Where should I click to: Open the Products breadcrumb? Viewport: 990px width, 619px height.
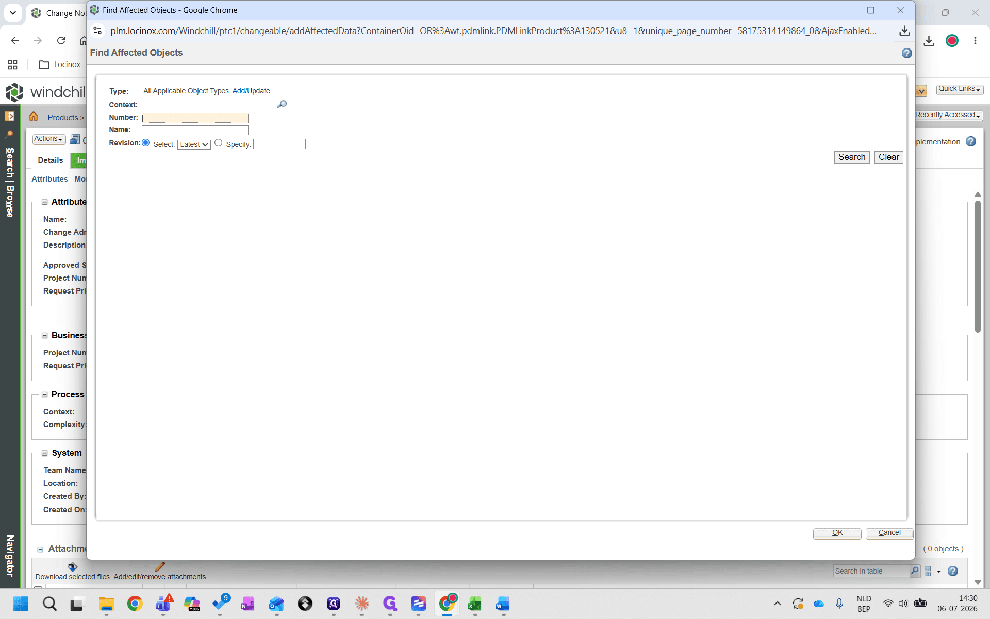[63, 118]
